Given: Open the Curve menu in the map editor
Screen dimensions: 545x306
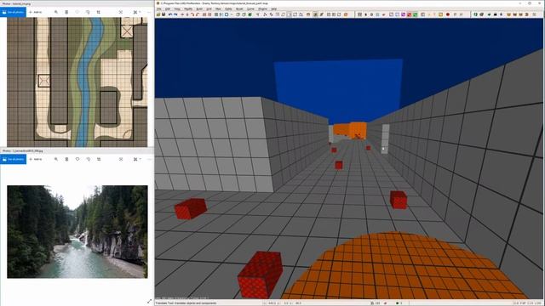Looking at the screenshot, I should click(x=250, y=8).
